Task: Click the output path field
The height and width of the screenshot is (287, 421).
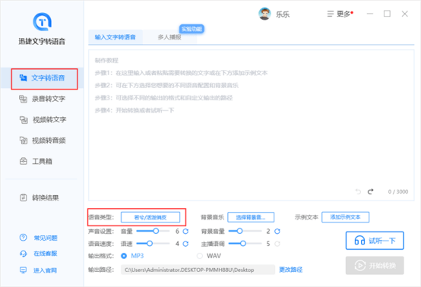Action: click(x=198, y=270)
